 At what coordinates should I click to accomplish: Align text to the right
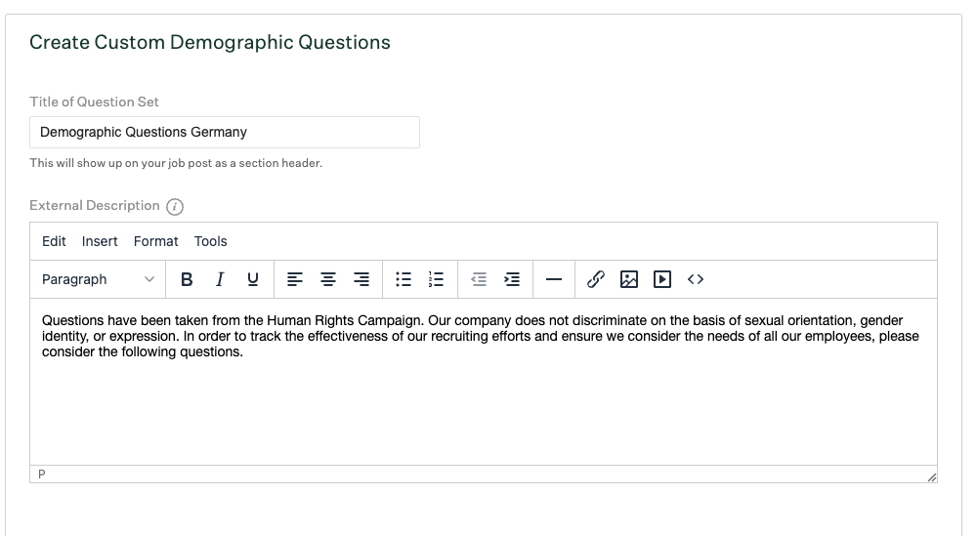361,279
